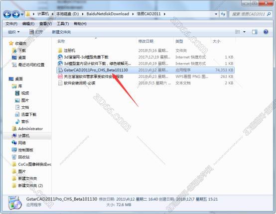Open 下载 in favorites
This screenshot has height=214, width=276.
(22, 51)
